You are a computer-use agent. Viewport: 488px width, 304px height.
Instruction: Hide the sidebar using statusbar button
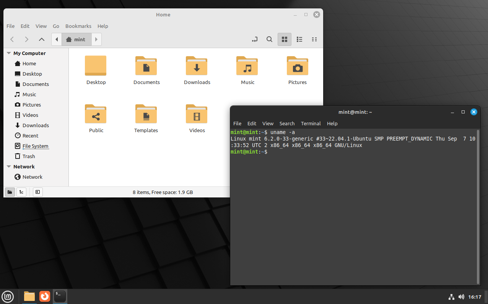(x=37, y=192)
